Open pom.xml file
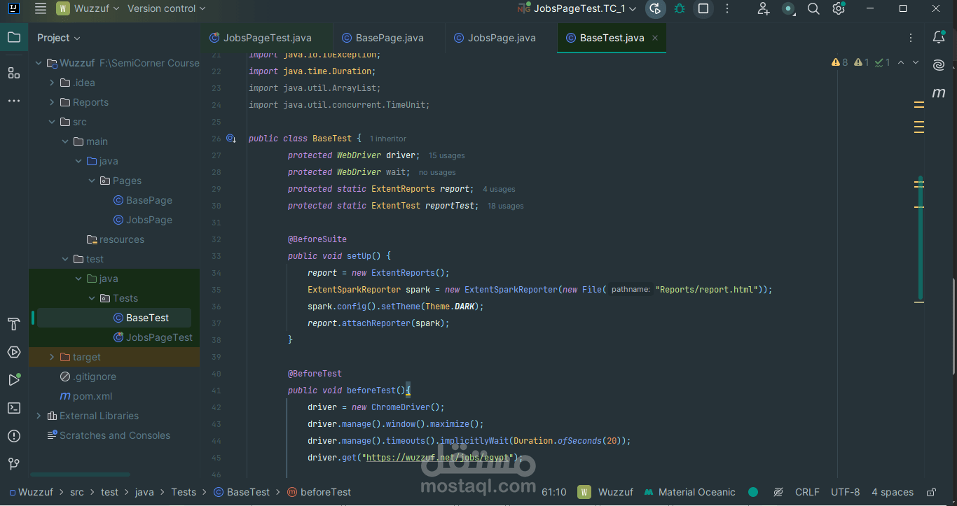The height and width of the screenshot is (506, 957). tap(86, 396)
